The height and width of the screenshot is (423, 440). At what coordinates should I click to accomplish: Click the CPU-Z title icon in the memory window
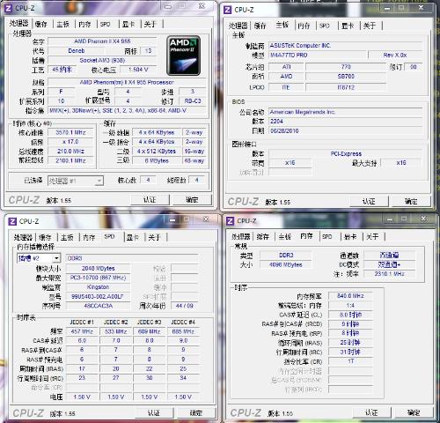click(230, 221)
